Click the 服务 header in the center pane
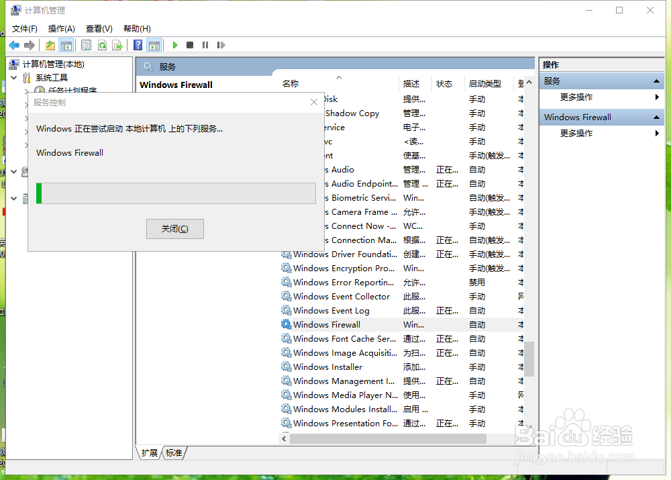This screenshot has width=671, height=480. coord(167,67)
